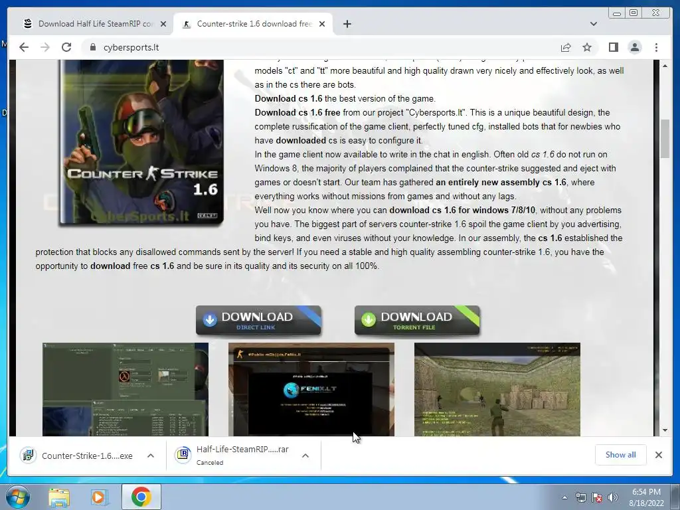Open the Chrome three-dot menu

[x=656, y=47]
